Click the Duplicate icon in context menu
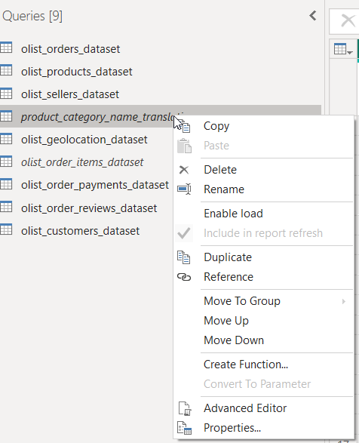 (184, 257)
